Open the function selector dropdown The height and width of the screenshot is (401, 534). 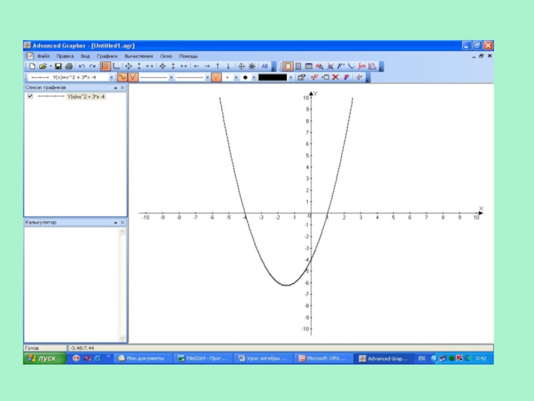[111, 78]
